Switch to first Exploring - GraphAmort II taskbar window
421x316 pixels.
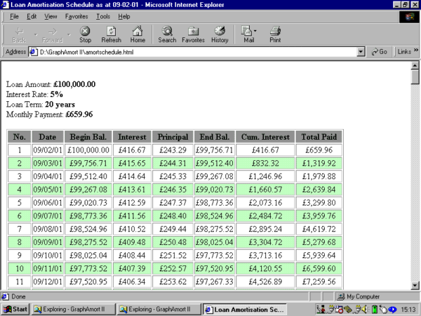click(x=72, y=309)
